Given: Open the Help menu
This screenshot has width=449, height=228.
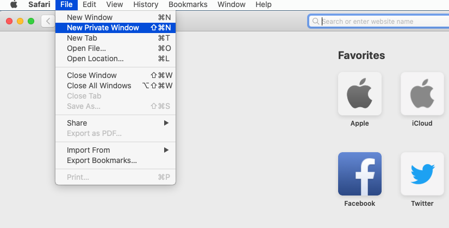Looking at the screenshot, I should 264,4.
